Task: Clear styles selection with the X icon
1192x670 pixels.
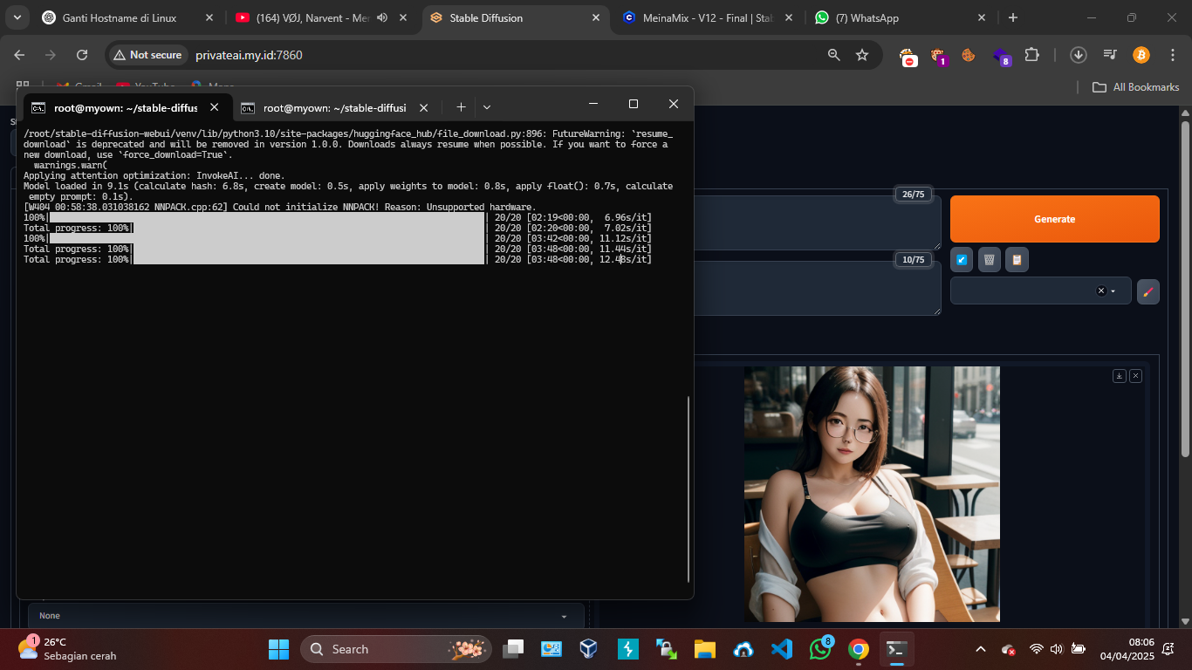Action: (1100, 291)
